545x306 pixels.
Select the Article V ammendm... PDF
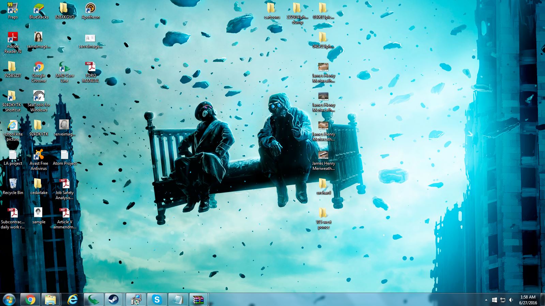click(x=64, y=218)
